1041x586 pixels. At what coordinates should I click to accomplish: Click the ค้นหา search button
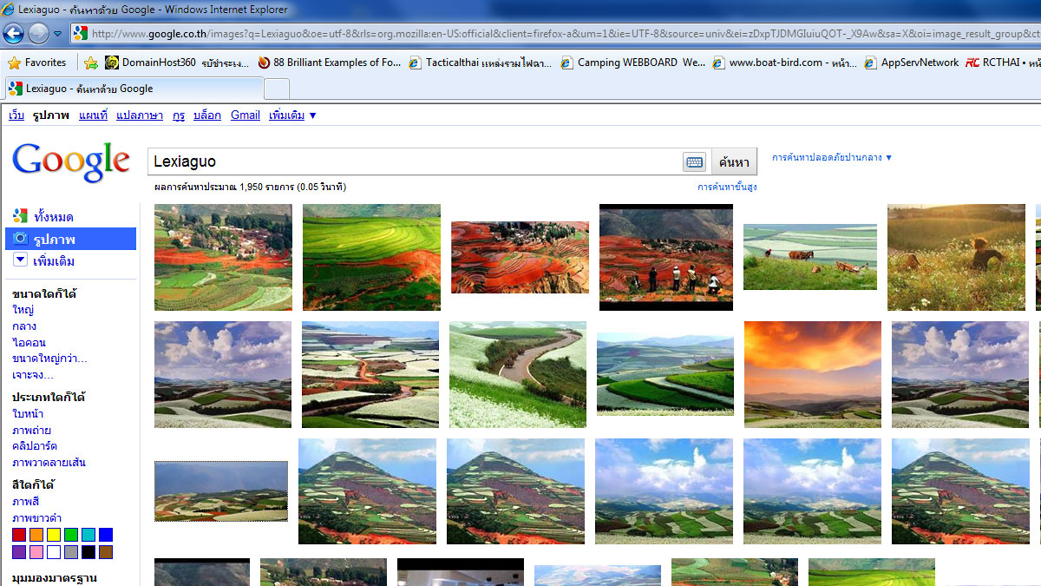(734, 162)
